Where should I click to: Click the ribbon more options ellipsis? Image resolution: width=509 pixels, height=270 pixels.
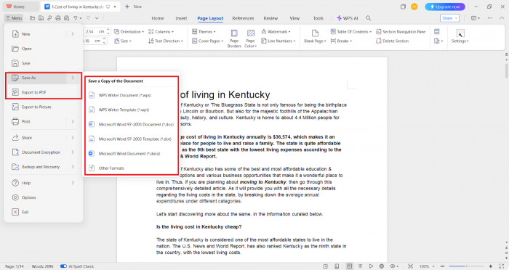click(x=489, y=18)
